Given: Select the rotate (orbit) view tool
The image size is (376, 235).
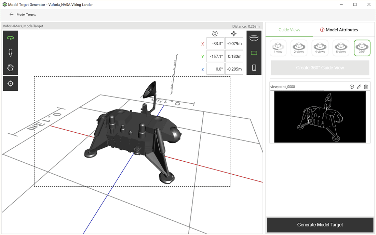Looking at the screenshot, I should (10, 38).
